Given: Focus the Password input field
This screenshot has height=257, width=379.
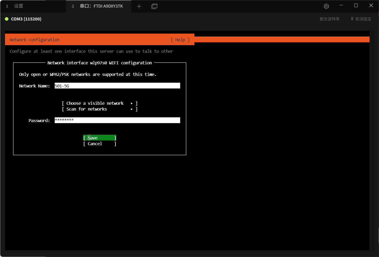Looking at the screenshot, I should pyautogui.click(x=117, y=120).
